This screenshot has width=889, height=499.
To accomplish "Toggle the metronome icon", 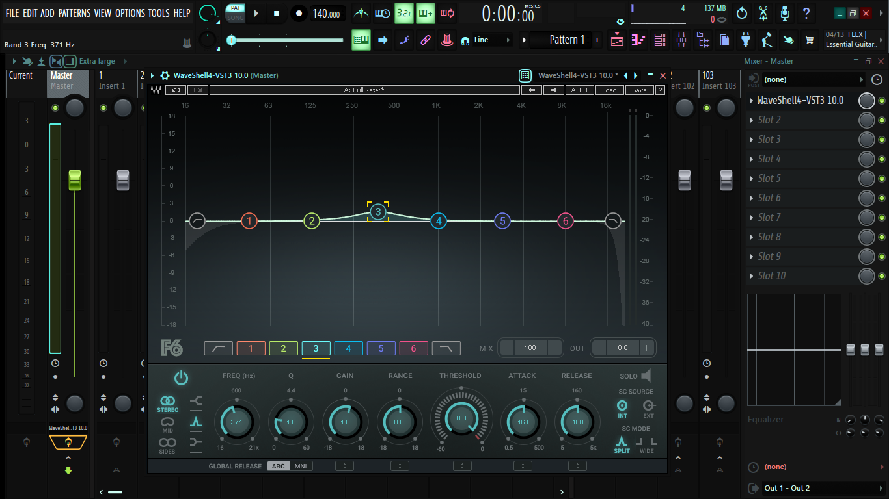I will click(x=361, y=13).
